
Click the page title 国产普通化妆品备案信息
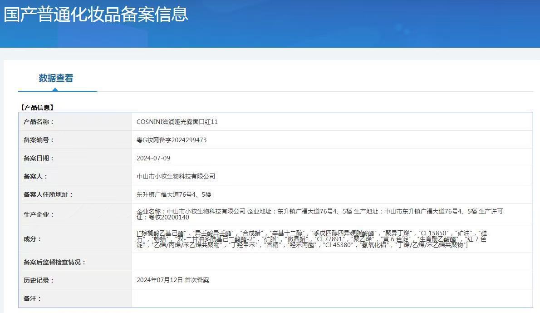point(96,15)
